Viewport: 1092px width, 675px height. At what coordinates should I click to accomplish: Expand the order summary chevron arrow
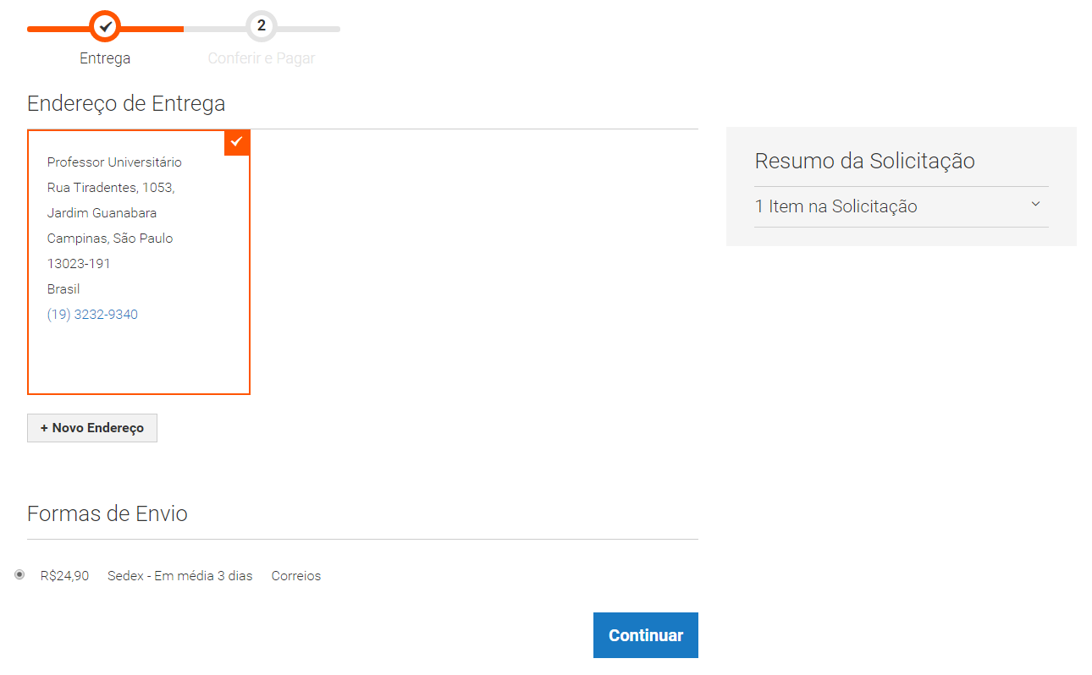coord(1035,205)
